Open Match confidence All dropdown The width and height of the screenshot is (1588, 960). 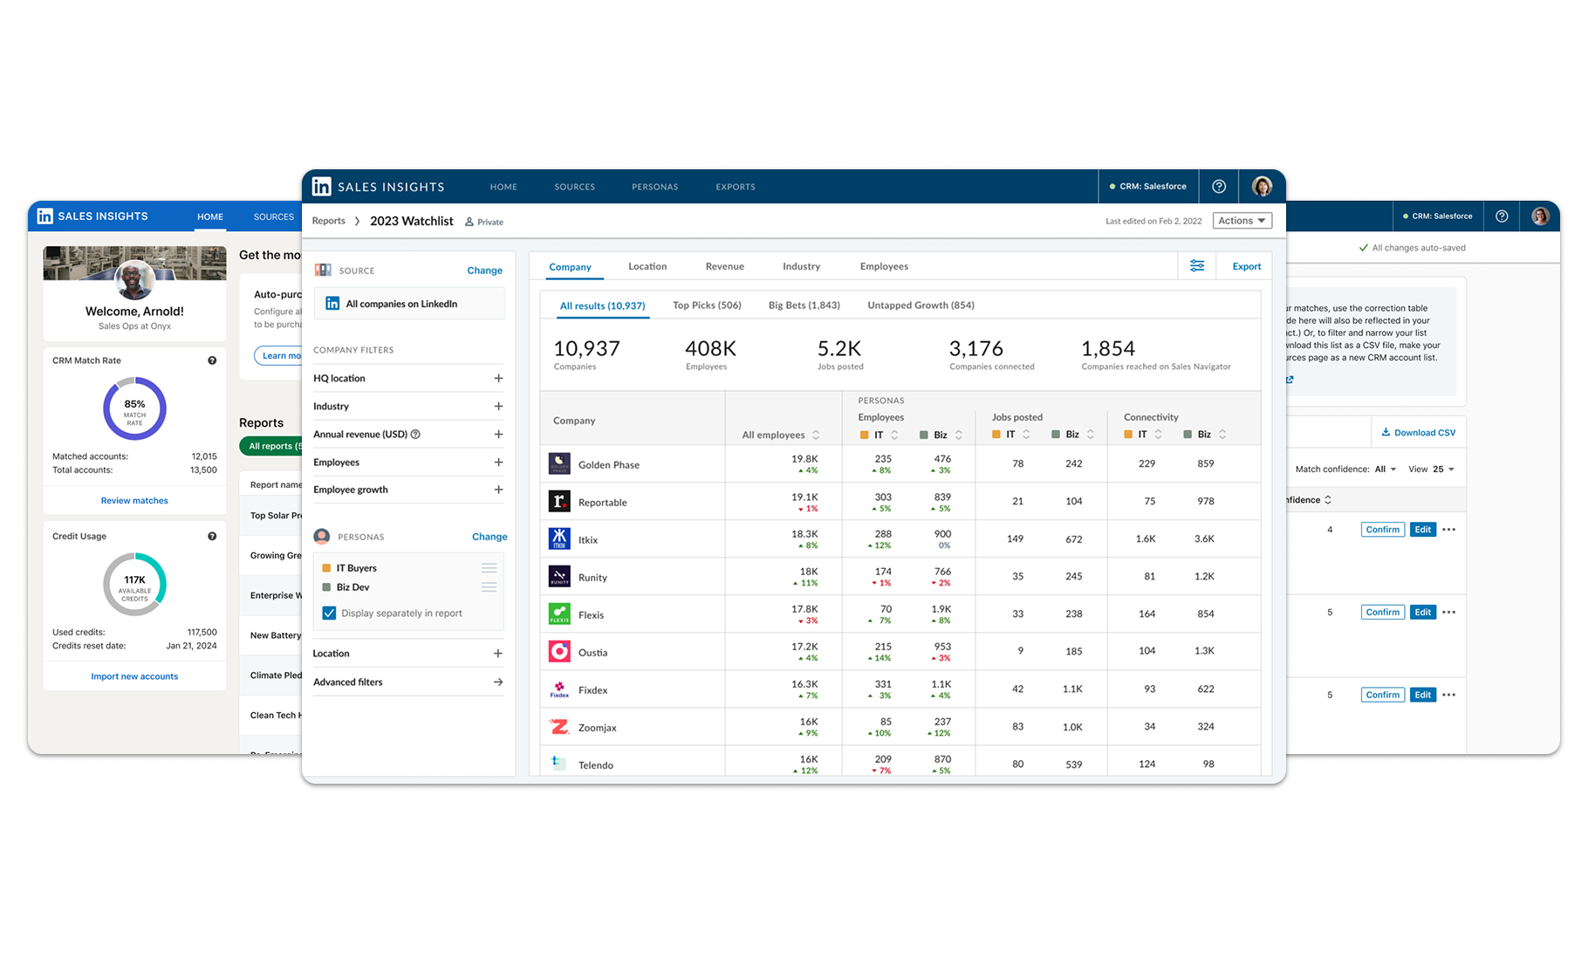click(x=1386, y=470)
